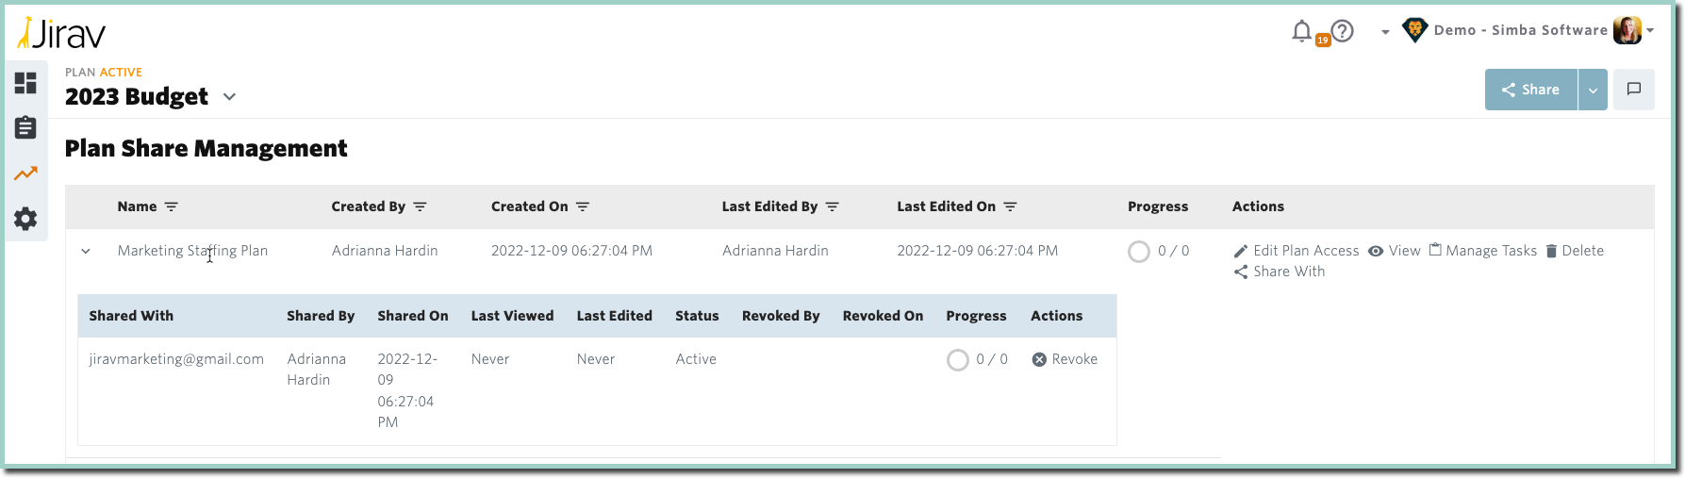Open the settings gear in sidebar
1685x478 pixels.
click(x=25, y=219)
